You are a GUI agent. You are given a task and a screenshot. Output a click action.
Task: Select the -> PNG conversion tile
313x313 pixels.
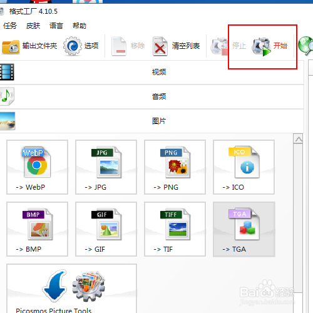(x=175, y=167)
